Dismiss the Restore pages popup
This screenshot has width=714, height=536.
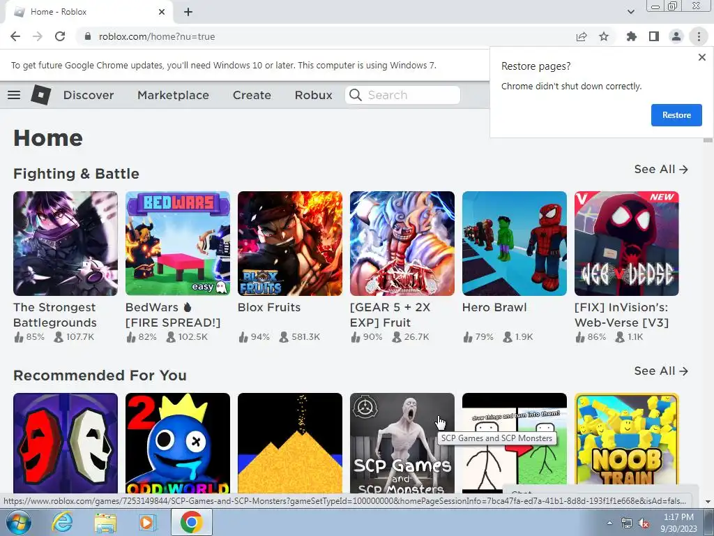coord(701,57)
